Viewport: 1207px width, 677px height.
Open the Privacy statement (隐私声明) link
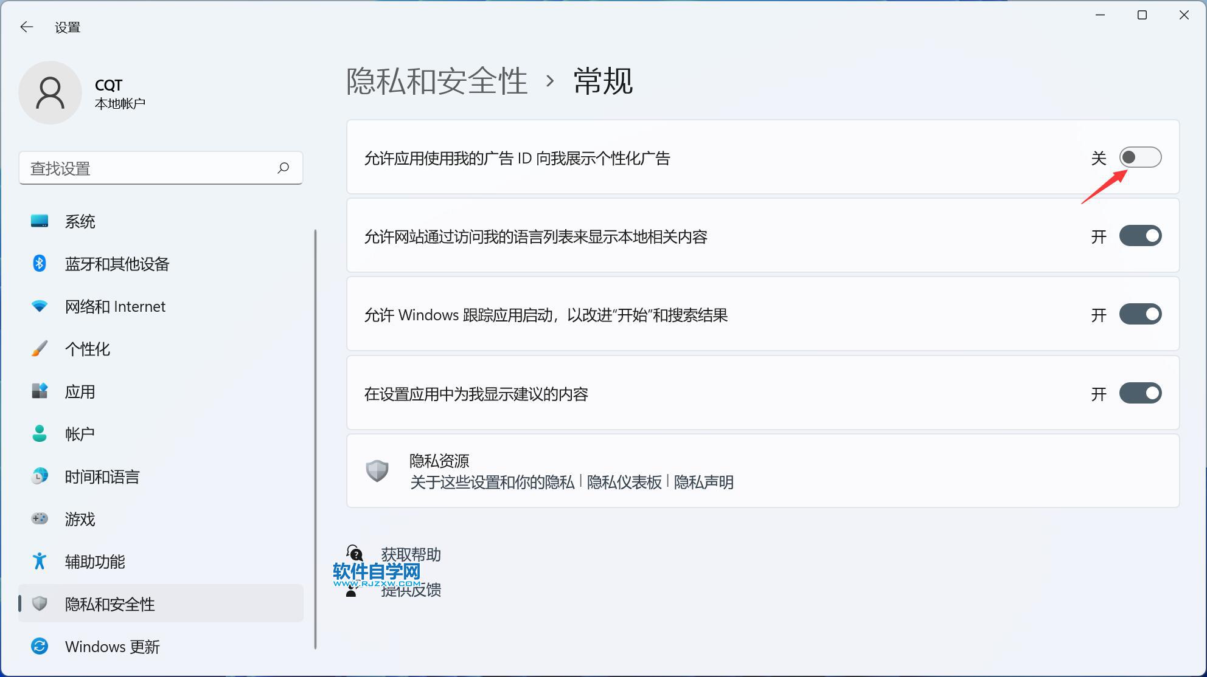pyautogui.click(x=704, y=482)
